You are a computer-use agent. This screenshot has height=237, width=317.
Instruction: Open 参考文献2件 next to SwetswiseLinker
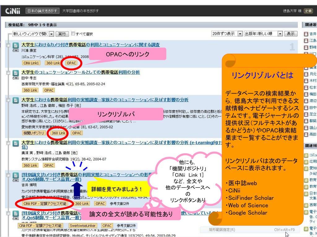[126, 226]
